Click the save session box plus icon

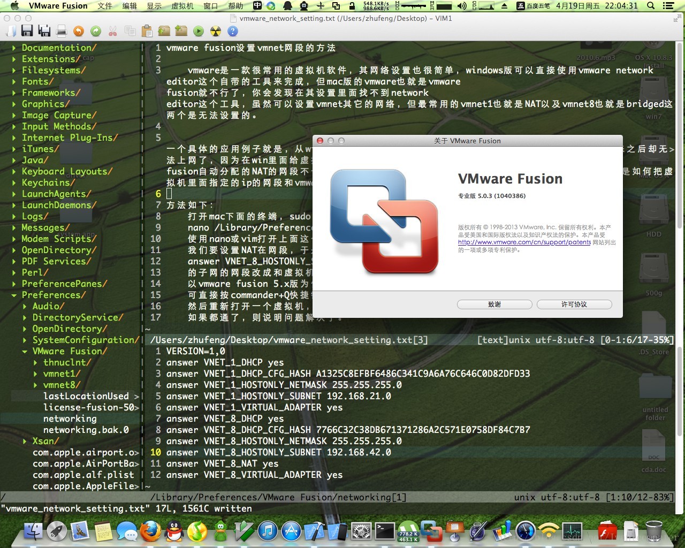click(x=181, y=31)
